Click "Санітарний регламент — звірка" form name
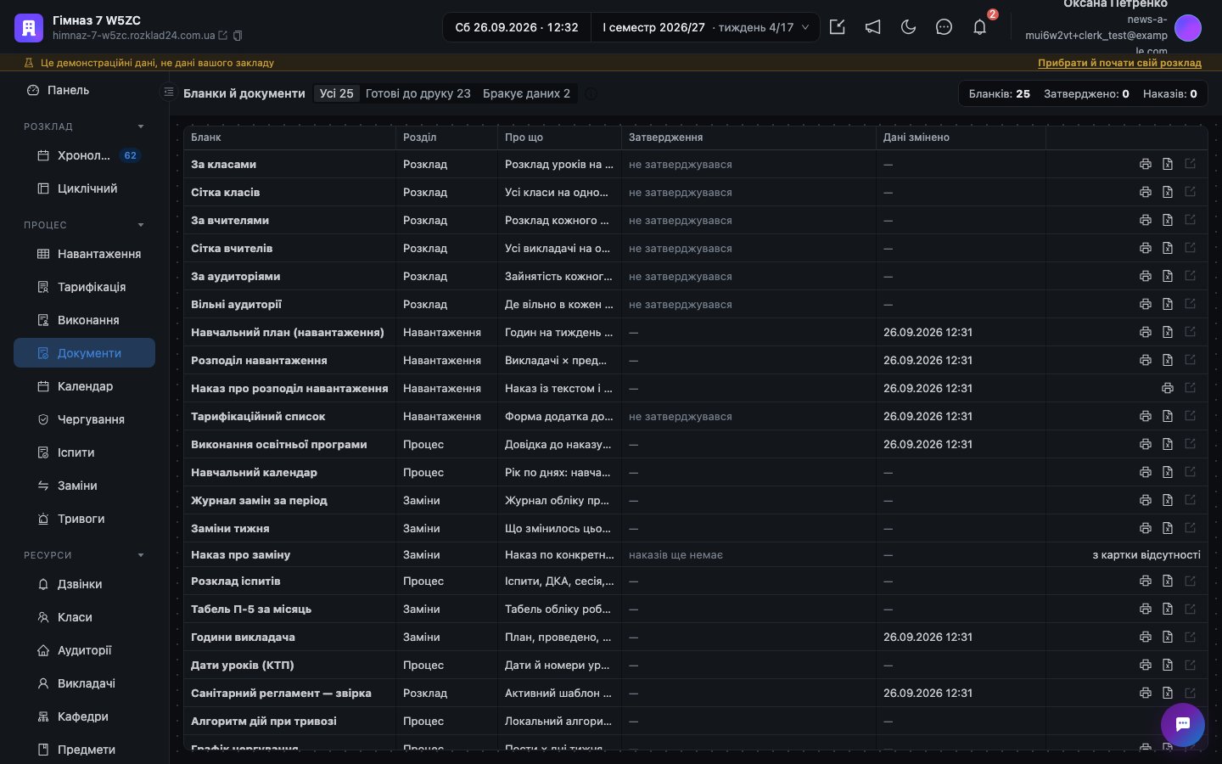1222x764 pixels. click(x=281, y=693)
